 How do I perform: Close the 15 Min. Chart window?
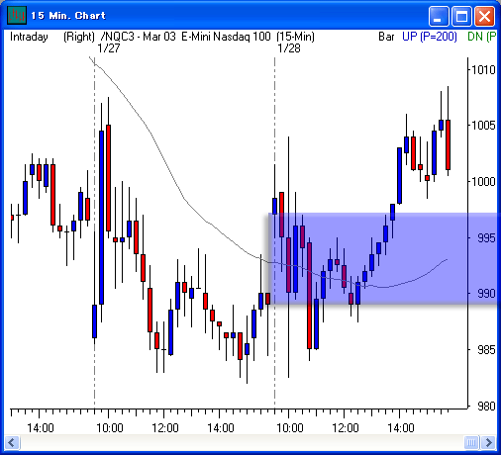click(x=484, y=16)
